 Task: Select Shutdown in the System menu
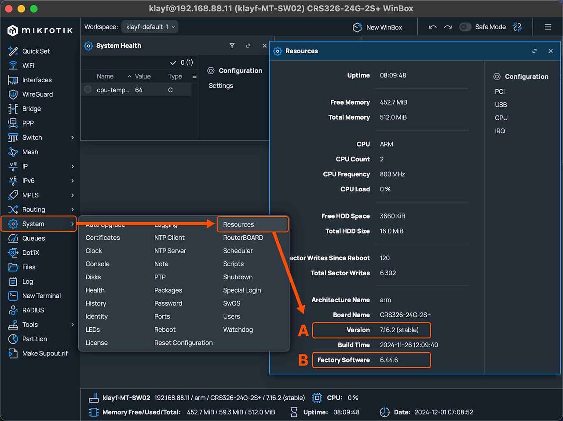[x=238, y=277]
